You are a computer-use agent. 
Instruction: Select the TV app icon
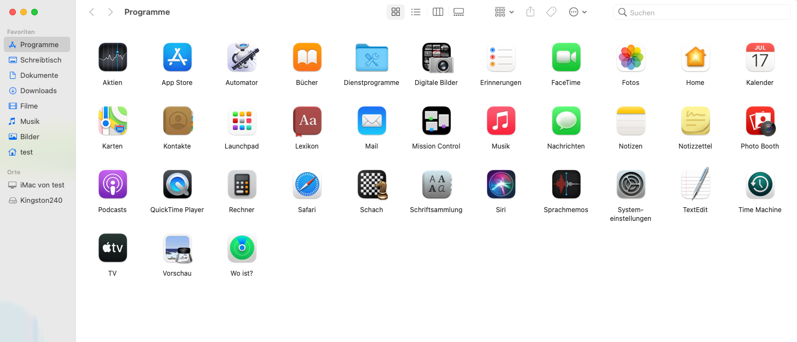point(112,248)
